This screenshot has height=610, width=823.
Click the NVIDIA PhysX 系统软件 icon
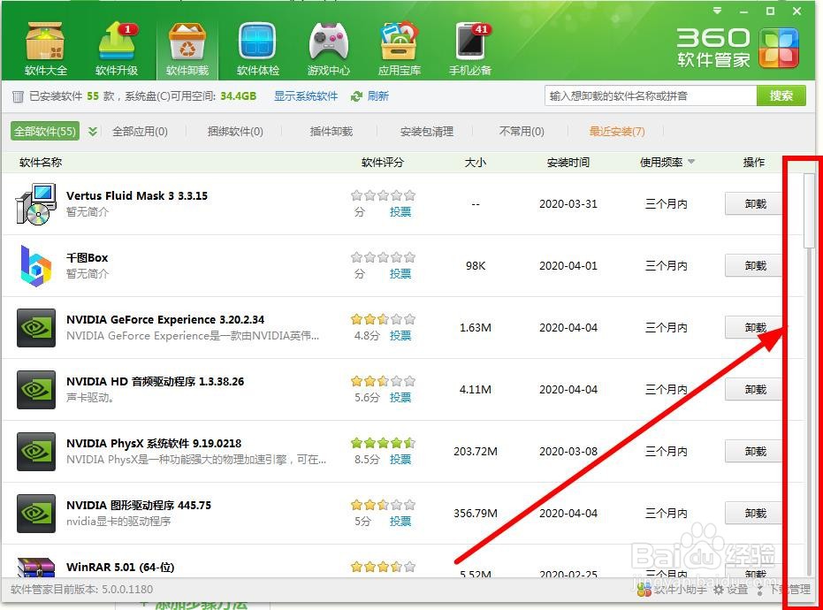(x=35, y=452)
